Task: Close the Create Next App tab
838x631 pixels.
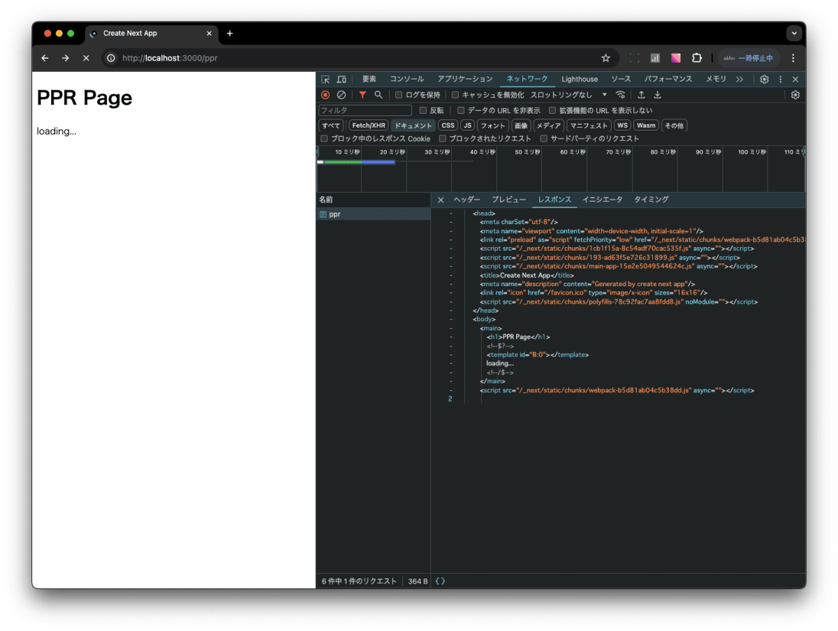Action: click(x=209, y=33)
